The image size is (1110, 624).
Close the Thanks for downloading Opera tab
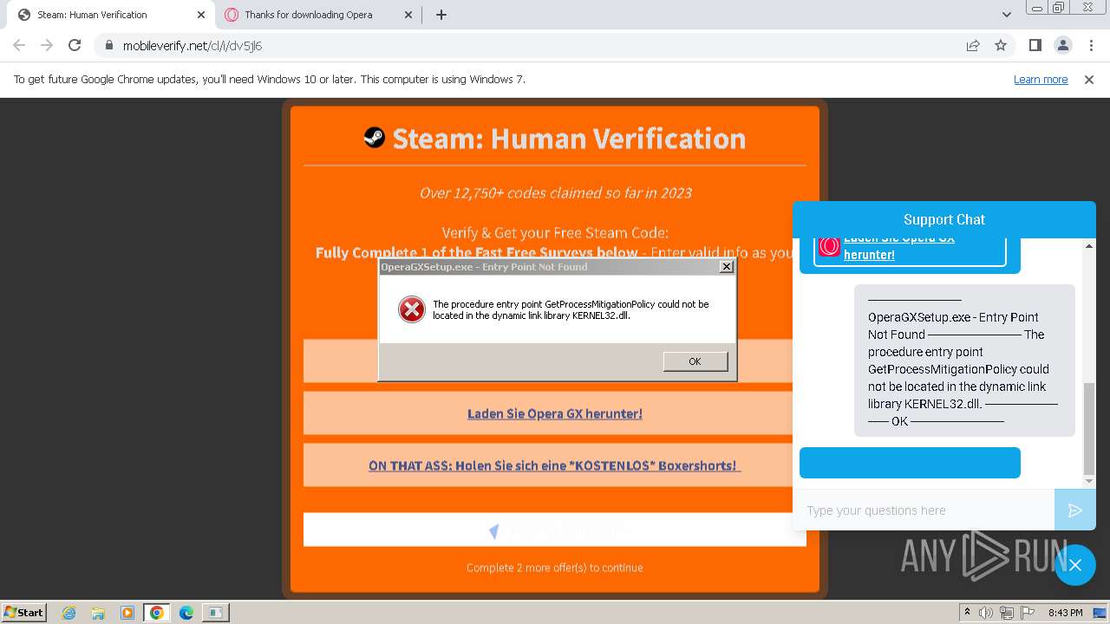click(409, 15)
